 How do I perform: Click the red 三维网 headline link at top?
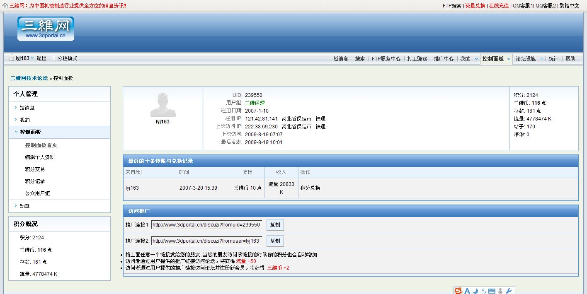click(x=69, y=6)
